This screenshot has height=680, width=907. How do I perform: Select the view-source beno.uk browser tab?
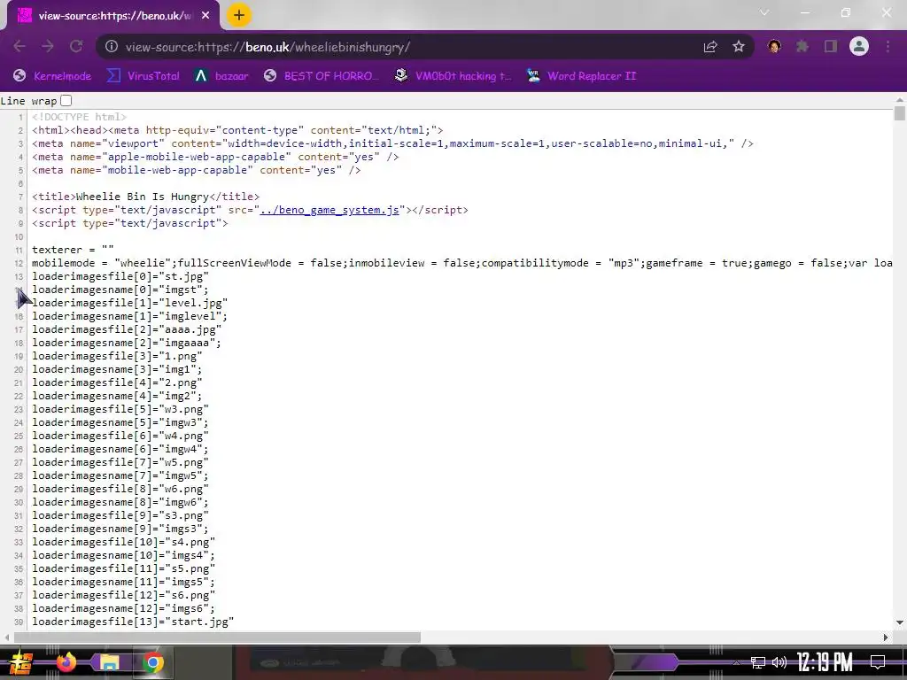113,16
